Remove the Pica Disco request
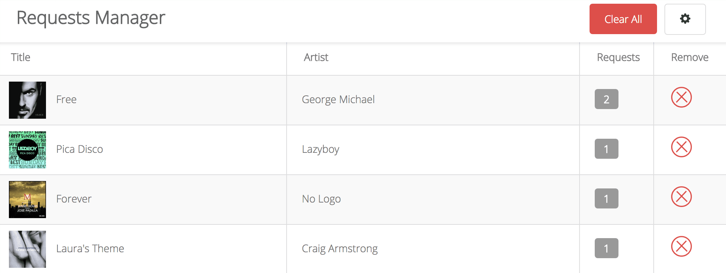726x273 pixels. pos(681,147)
